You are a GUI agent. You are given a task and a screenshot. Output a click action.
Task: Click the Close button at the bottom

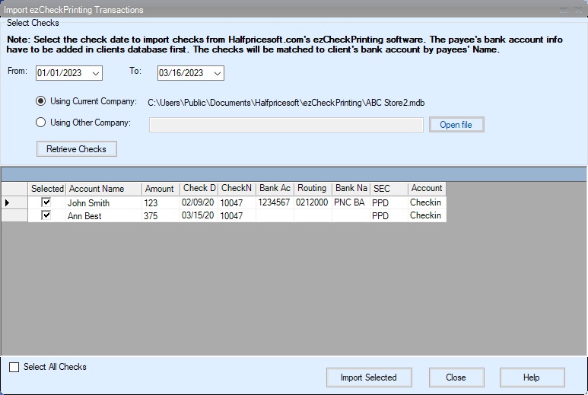click(x=456, y=377)
